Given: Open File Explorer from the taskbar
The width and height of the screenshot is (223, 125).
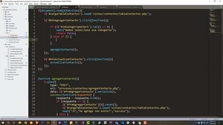Looking at the screenshot, I should click(20, 123).
